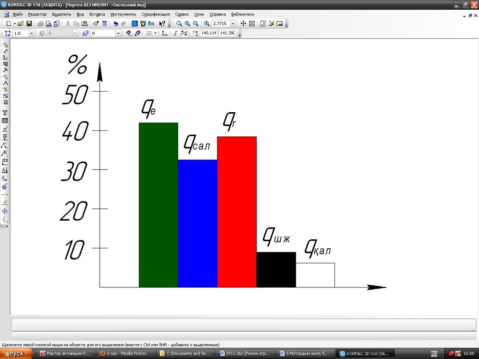Select the blue q_сал bar

[x=198, y=223]
